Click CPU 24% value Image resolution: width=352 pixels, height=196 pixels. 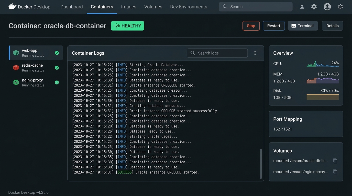coord(335,63)
